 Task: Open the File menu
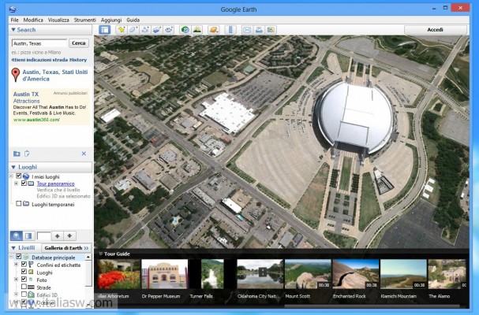pyautogui.click(x=15, y=20)
